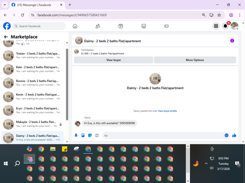This screenshot has width=245, height=183.
Task: Send a thumbs up like
Action: (x=234, y=135)
